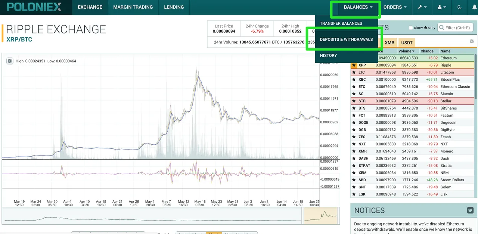
Task: Toggle favorite star for GNT
Action: click(x=354, y=187)
